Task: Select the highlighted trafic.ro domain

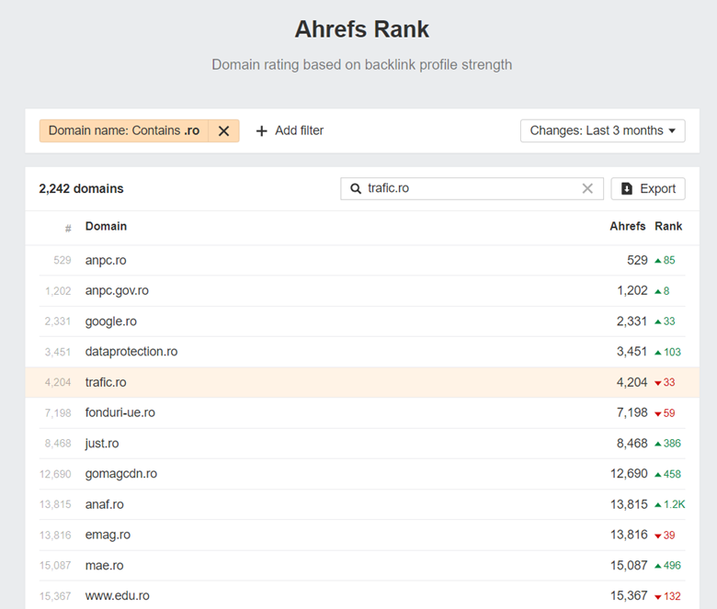Action: (x=106, y=382)
